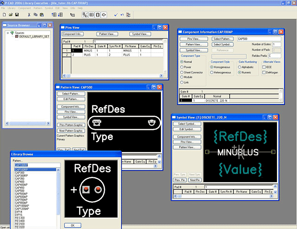Click the Paste toolbar icon
Screen dimensions: 297x229
coord(42,15)
